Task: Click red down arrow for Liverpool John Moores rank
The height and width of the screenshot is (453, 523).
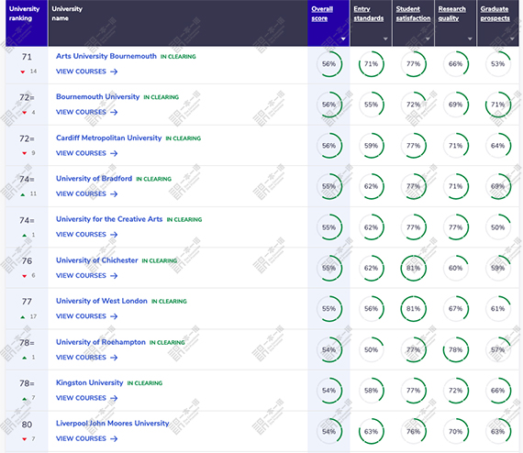Action: coord(24,439)
